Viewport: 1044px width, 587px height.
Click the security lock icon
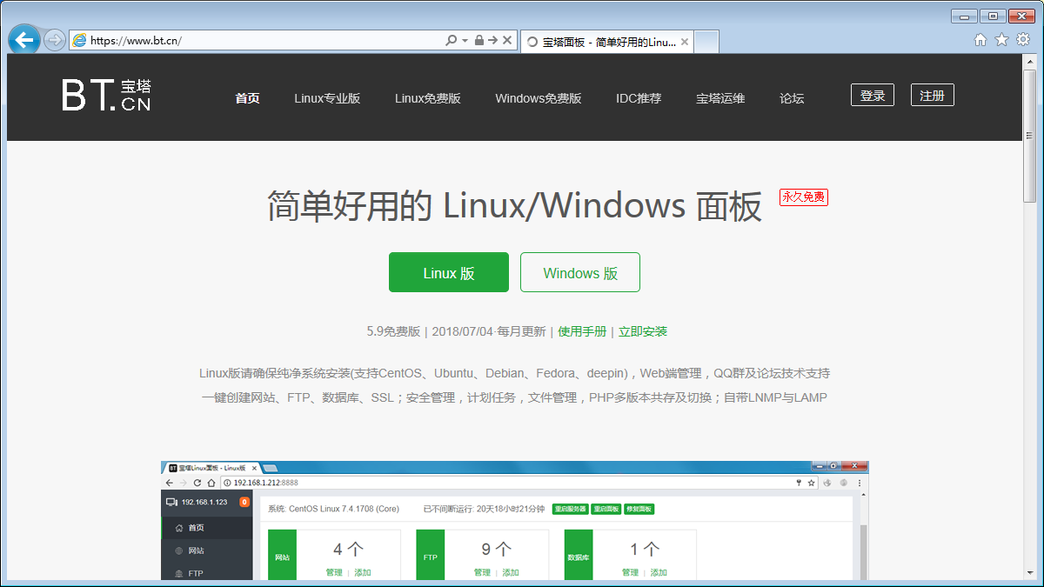pos(478,40)
